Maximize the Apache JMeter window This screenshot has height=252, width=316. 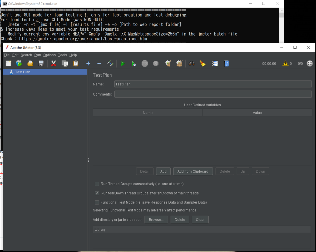tap(295, 47)
